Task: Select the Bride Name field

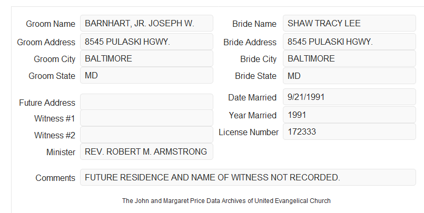Action: tap(349, 23)
